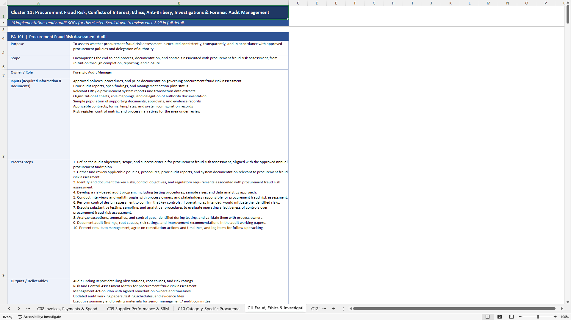Select column M header

pos(488,3)
